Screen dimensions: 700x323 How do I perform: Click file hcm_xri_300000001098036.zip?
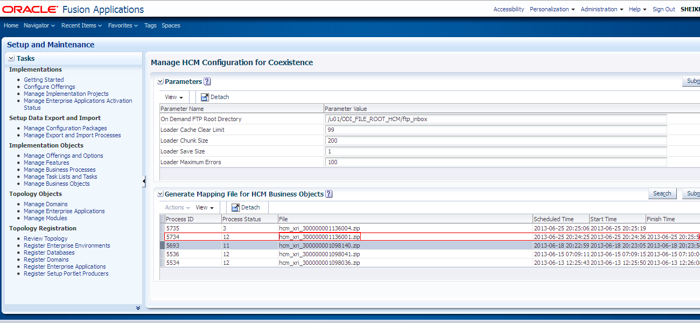coord(319,263)
